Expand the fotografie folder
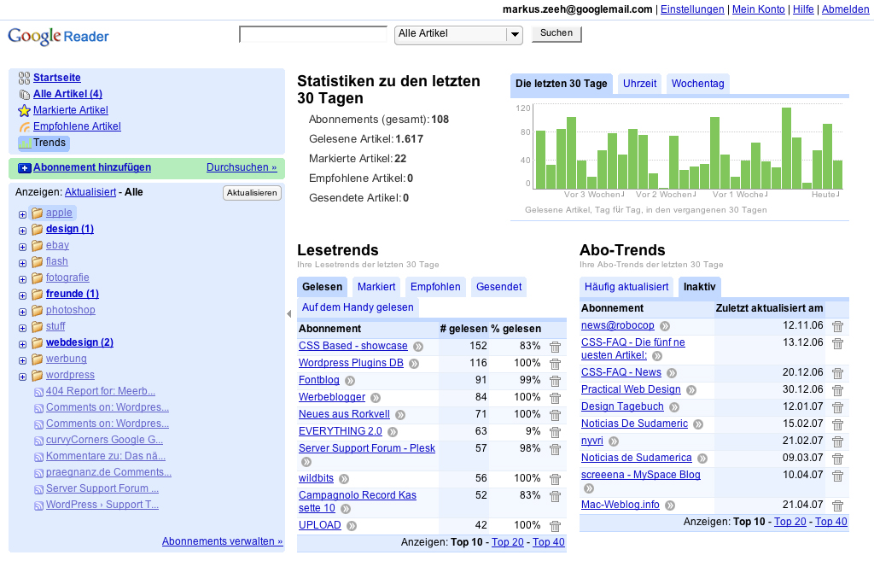 click(22, 279)
